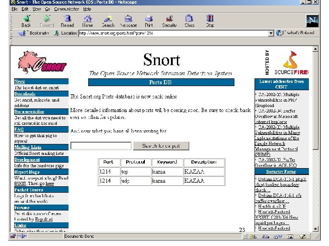Click the Location URL address field

(173, 33)
